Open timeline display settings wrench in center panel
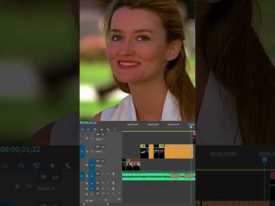Viewport: 275px width, 206px height. [108, 129]
